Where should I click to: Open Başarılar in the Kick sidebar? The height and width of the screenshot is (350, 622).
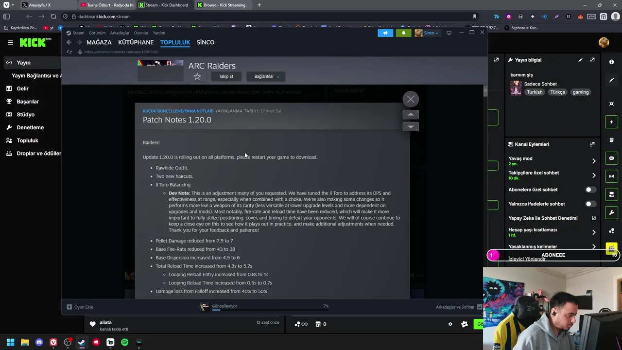coord(28,102)
